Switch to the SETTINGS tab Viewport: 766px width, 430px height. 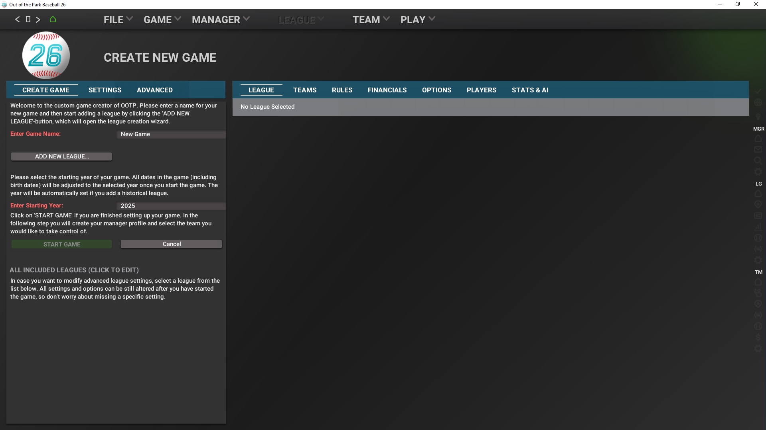click(105, 90)
